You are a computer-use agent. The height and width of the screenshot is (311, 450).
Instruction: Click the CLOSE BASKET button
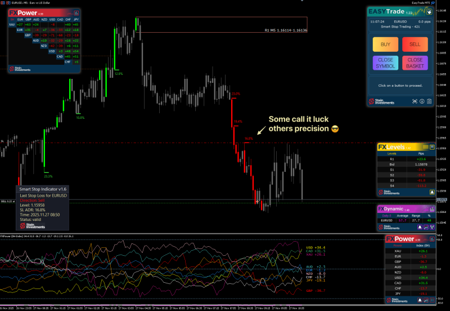pos(415,63)
